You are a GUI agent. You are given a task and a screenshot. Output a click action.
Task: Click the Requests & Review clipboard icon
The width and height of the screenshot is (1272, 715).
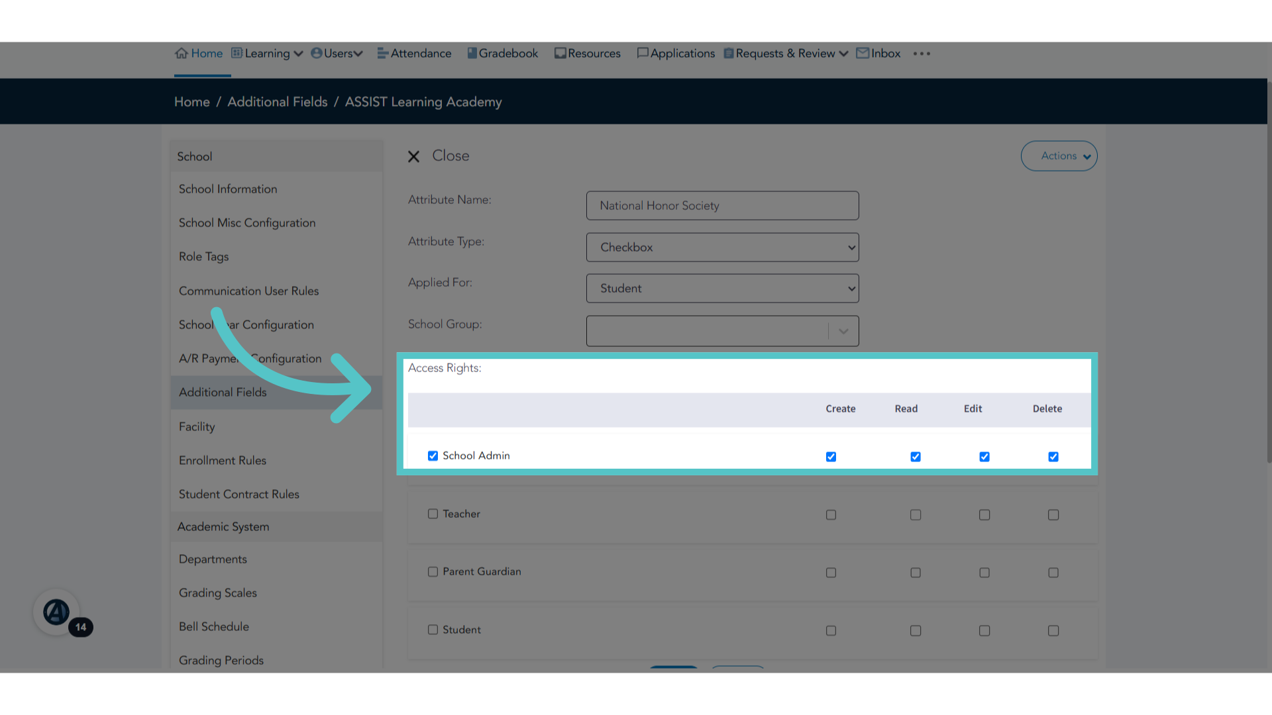[x=729, y=53]
